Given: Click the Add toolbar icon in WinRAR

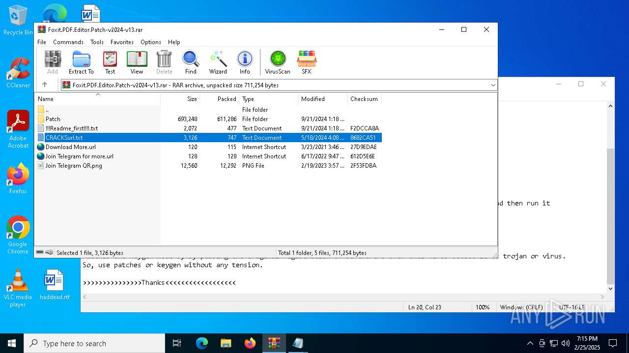Looking at the screenshot, I should (x=53, y=62).
